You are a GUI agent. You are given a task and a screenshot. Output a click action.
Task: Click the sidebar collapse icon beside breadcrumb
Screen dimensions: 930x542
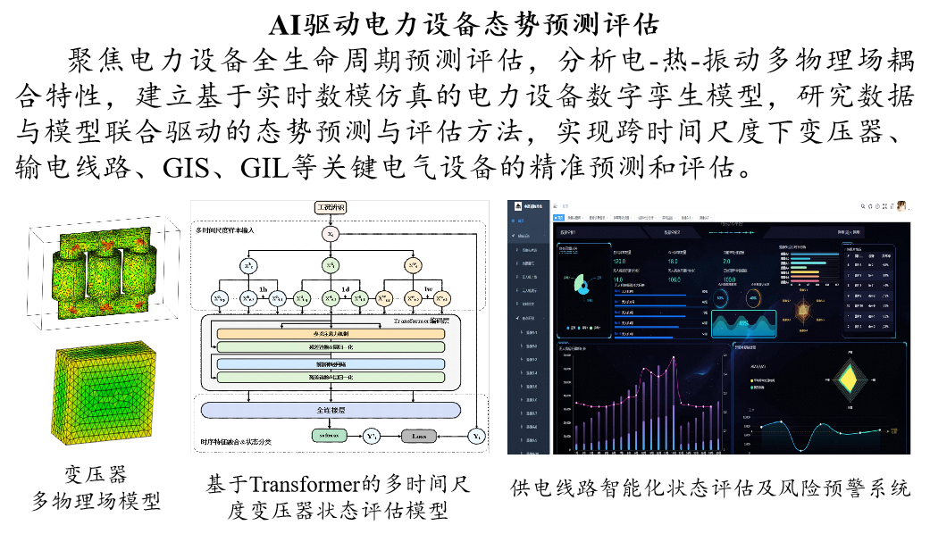pyautogui.click(x=555, y=206)
